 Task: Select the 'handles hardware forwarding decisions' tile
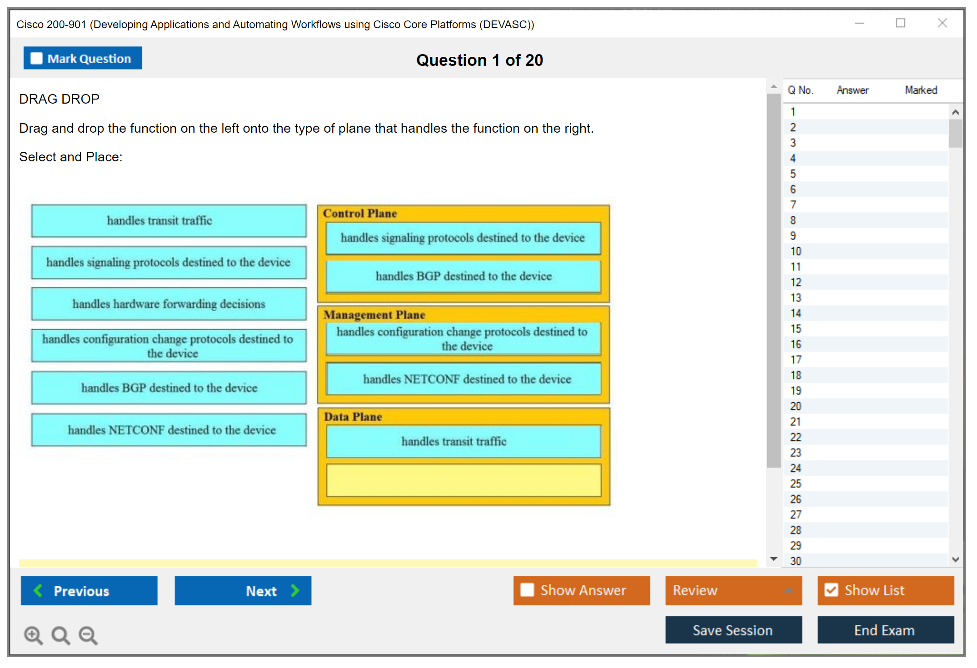point(169,304)
